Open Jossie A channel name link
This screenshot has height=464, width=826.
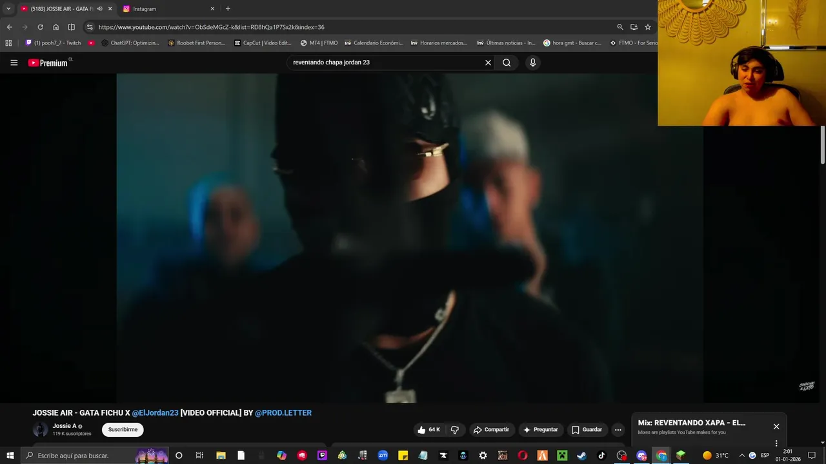pyautogui.click(x=65, y=426)
